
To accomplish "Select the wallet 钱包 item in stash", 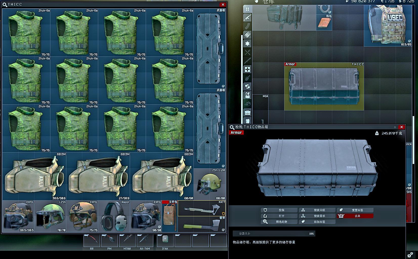I will 324,23.
